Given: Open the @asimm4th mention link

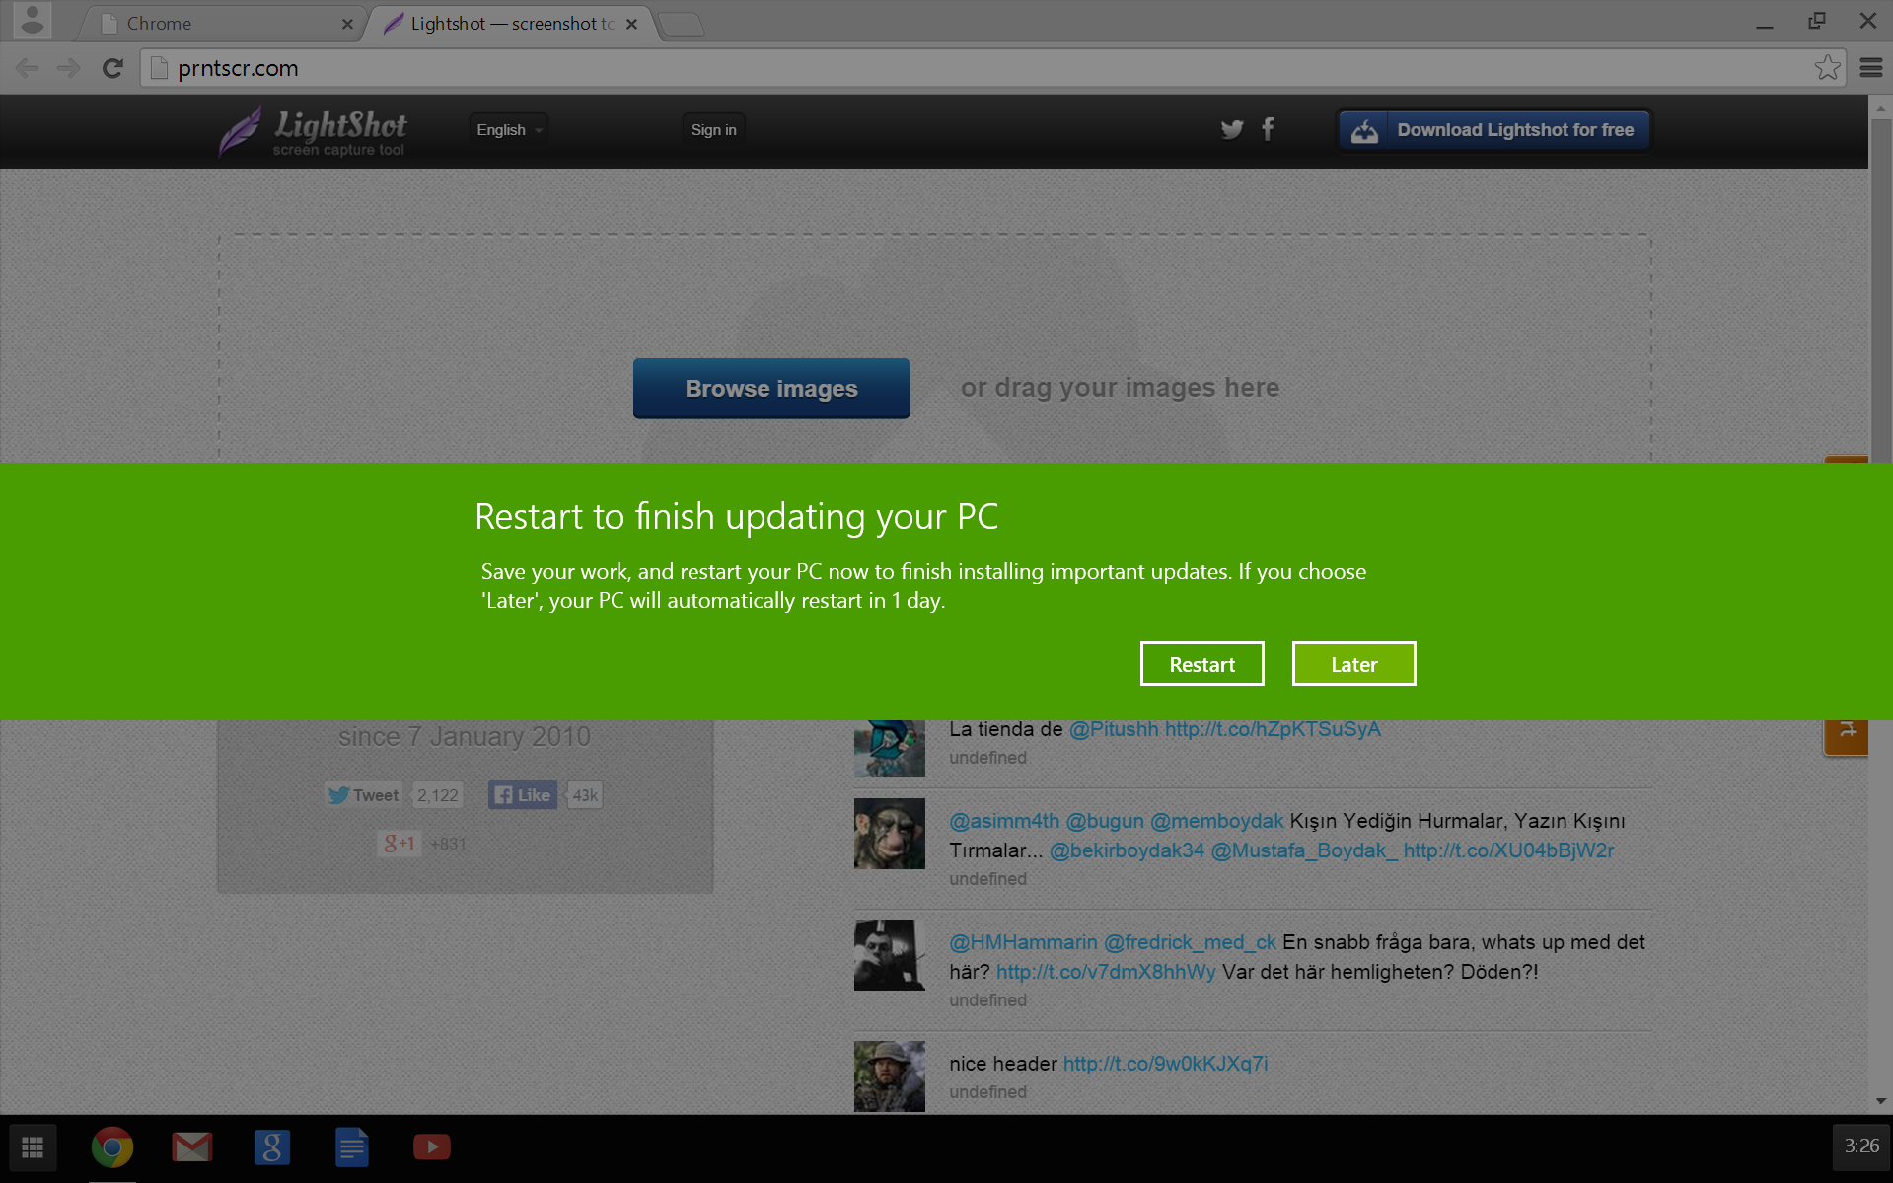Looking at the screenshot, I should 1004,821.
